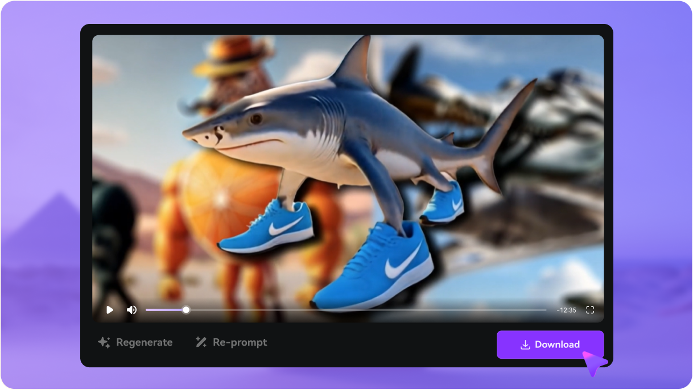
Task: Enter fullscreen video mode
Action: [590, 310]
